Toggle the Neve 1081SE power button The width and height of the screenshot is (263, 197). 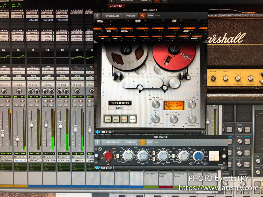[x=142, y=142]
